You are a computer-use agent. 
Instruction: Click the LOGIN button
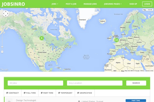(x=147, y=4)
